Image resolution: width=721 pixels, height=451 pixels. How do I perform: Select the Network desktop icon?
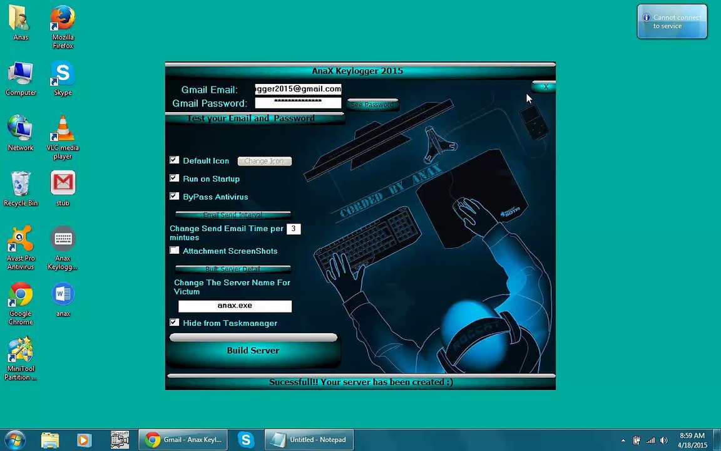click(20, 133)
